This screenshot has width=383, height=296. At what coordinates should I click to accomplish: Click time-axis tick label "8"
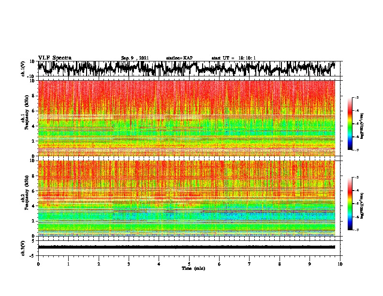tap(280, 264)
